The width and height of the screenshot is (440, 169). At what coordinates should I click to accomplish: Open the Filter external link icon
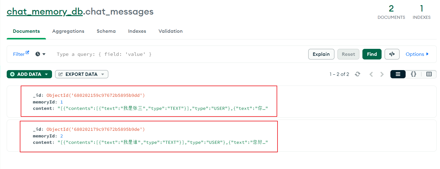(x=27, y=52)
